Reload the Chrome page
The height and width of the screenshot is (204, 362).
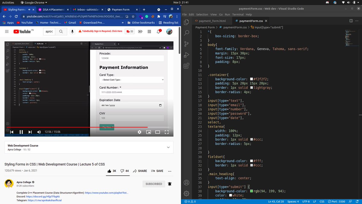click(x=16, y=16)
